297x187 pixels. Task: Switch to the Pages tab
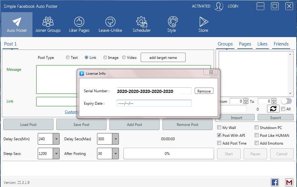click(x=245, y=44)
